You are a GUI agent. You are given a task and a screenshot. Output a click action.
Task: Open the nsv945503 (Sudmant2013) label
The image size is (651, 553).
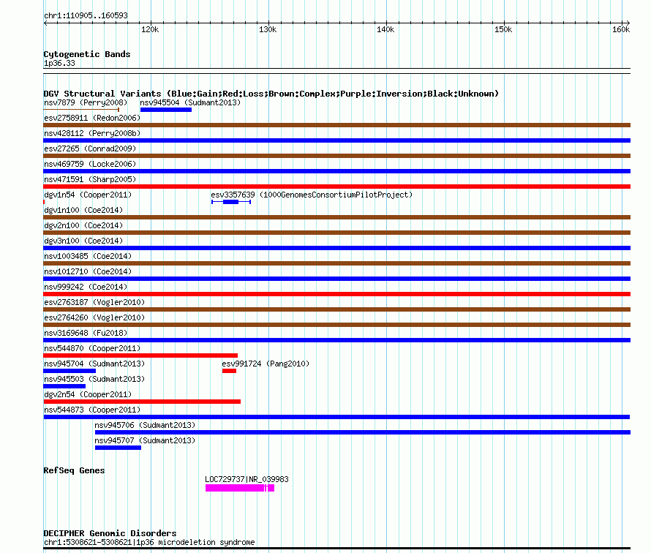coord(94,379)
